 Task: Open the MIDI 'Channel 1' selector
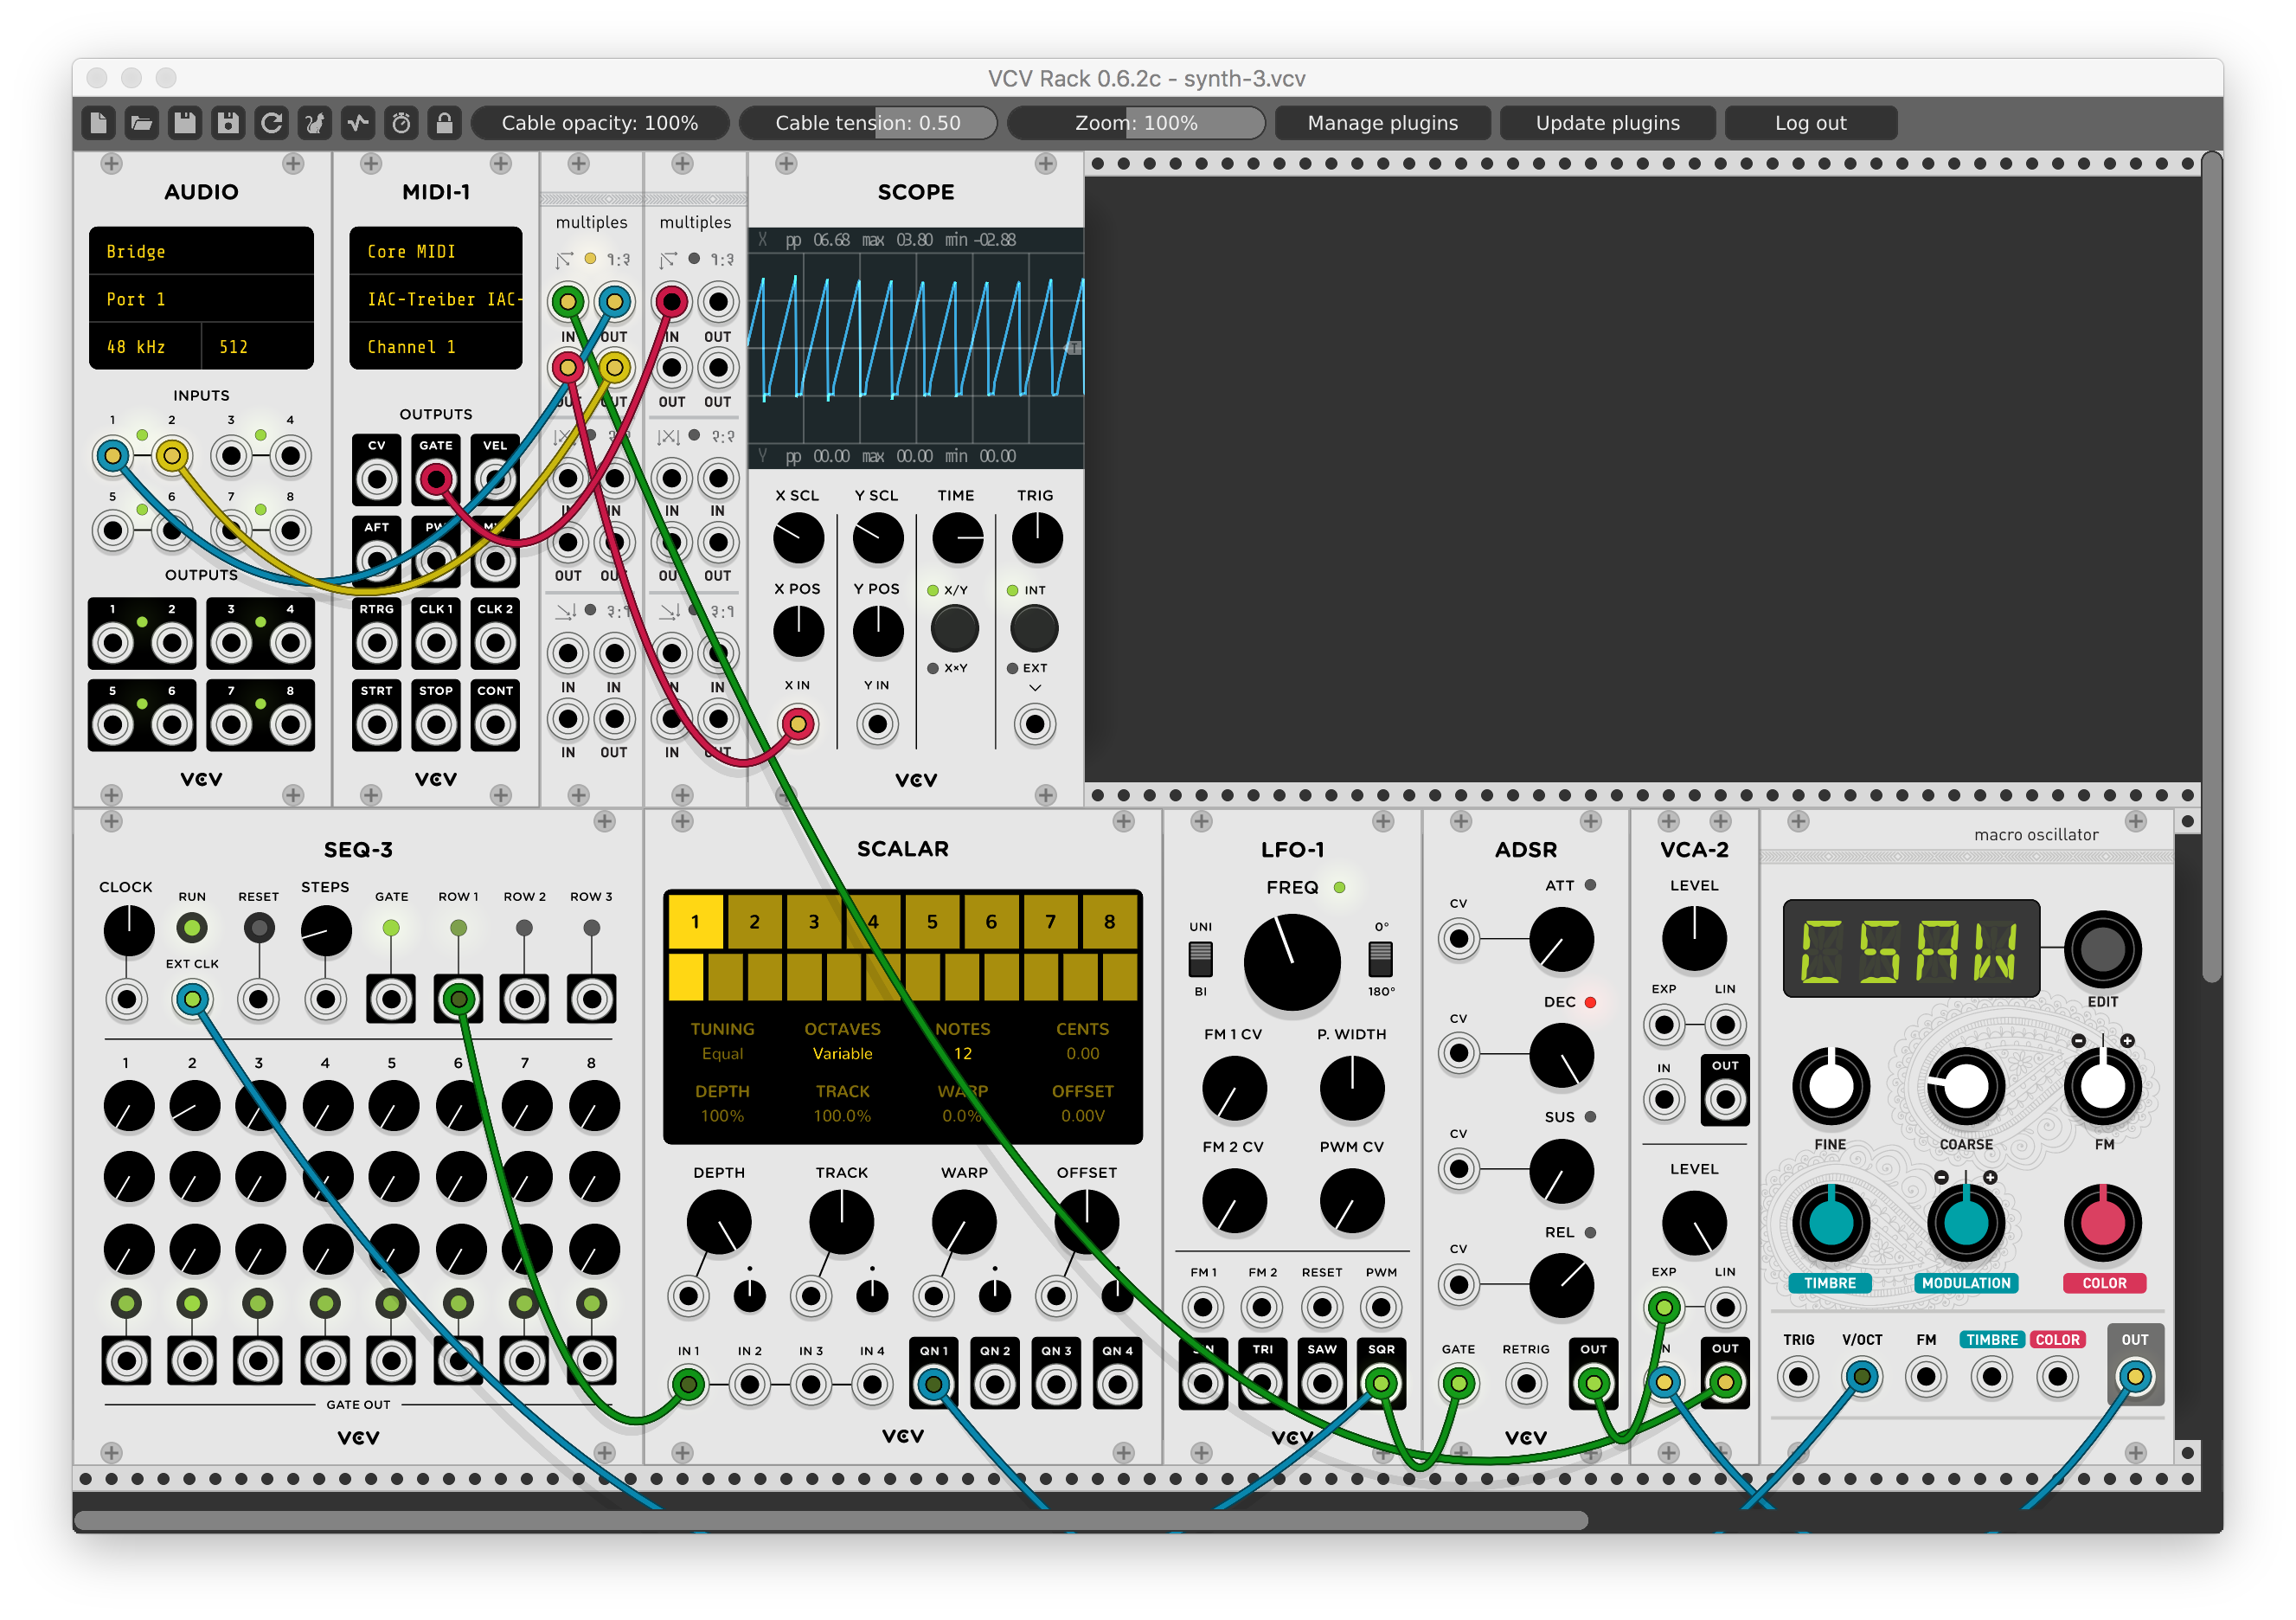tap(436, 346)
